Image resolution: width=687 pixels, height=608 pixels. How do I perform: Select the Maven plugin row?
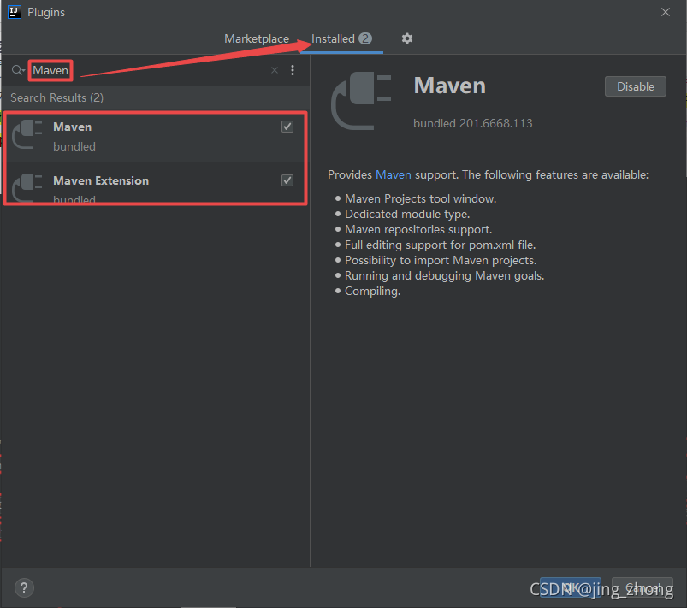coord(155,136)
